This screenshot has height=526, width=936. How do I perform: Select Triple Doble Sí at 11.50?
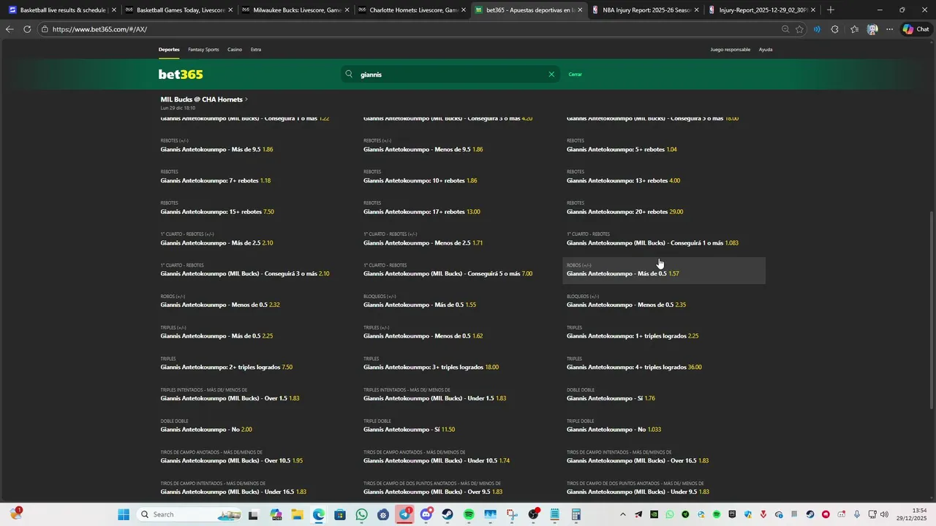pos(409,430)
